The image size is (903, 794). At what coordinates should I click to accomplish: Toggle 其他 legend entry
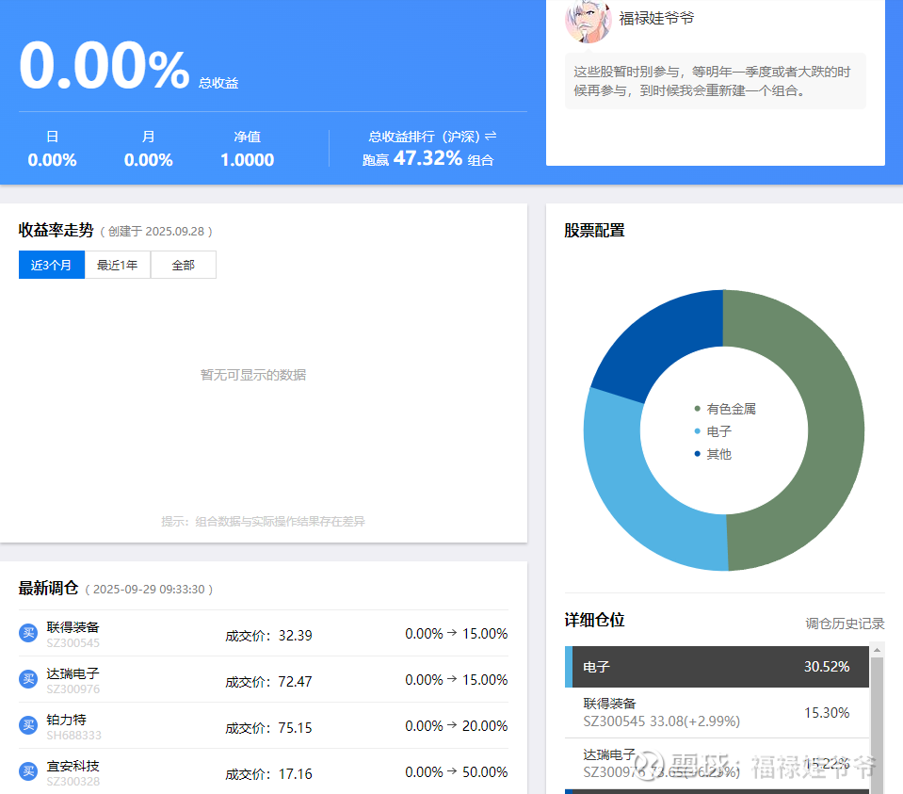pyautogui.click(x=713, y=454)
